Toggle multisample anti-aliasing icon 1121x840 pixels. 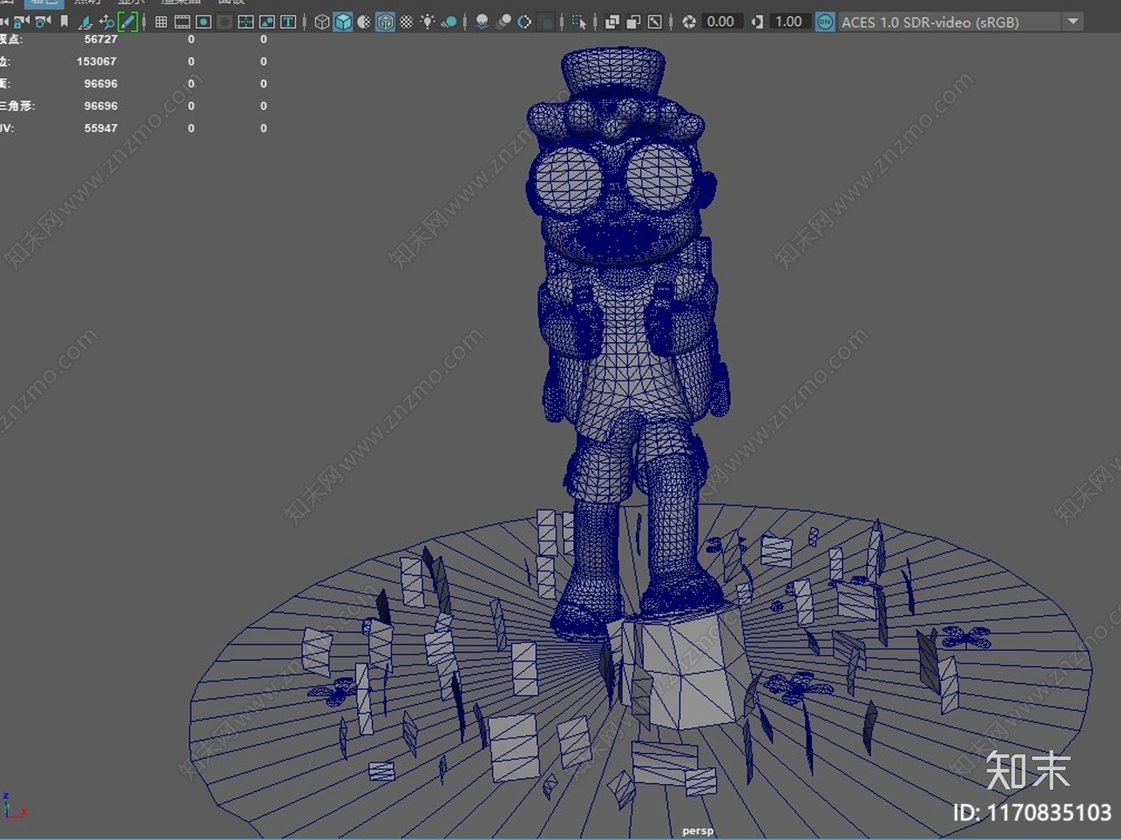pos(524,22)
